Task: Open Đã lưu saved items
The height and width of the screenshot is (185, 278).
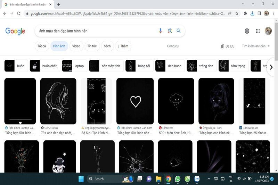Action: click(x=228, y=46)
